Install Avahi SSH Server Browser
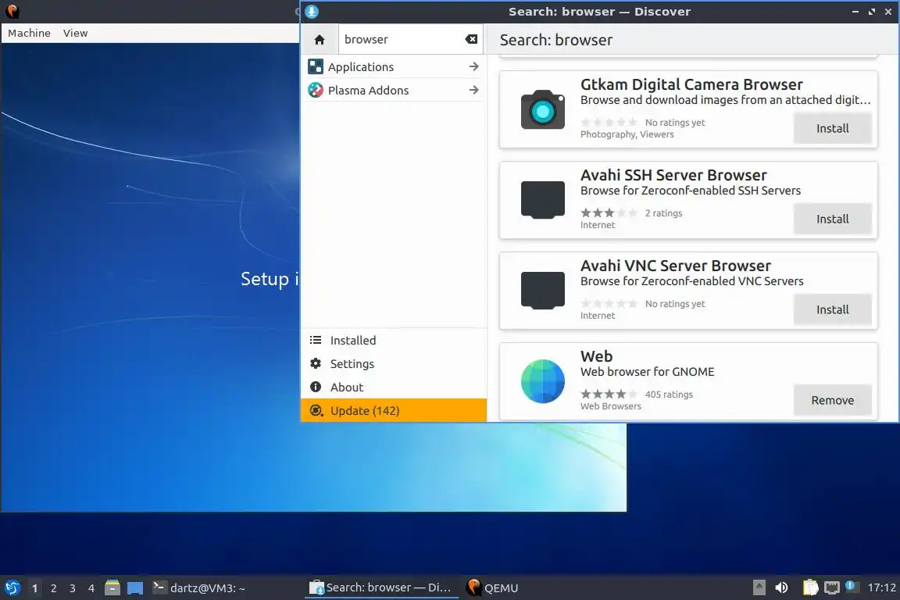Screen dimensions: 900x600 832,220
